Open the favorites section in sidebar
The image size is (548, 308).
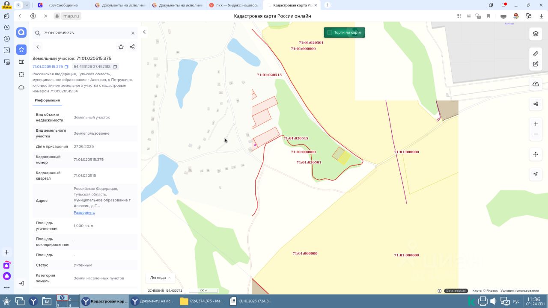click(21, 50)
